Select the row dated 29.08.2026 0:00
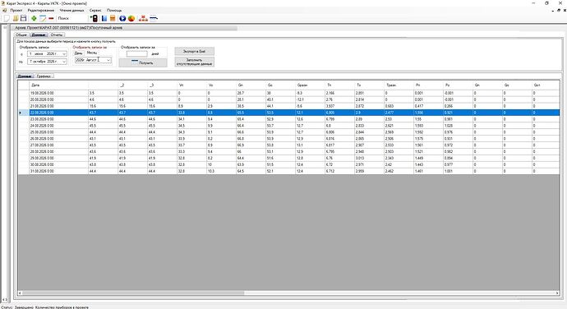Viewport: 567px width, 309px height. click(x=288, y=158)
